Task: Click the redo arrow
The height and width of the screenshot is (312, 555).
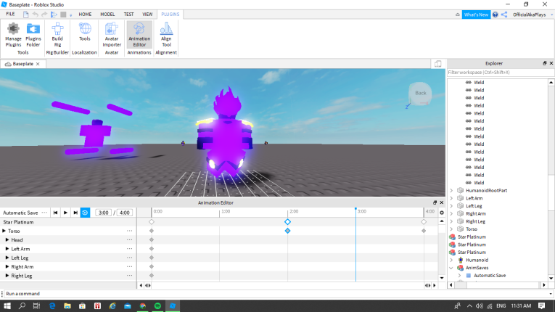Action: tap(44, 15)
